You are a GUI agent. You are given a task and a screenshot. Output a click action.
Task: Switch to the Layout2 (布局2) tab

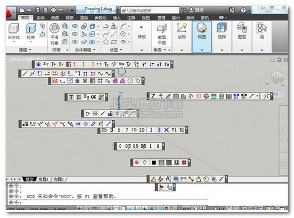click(x=58, y=179)
